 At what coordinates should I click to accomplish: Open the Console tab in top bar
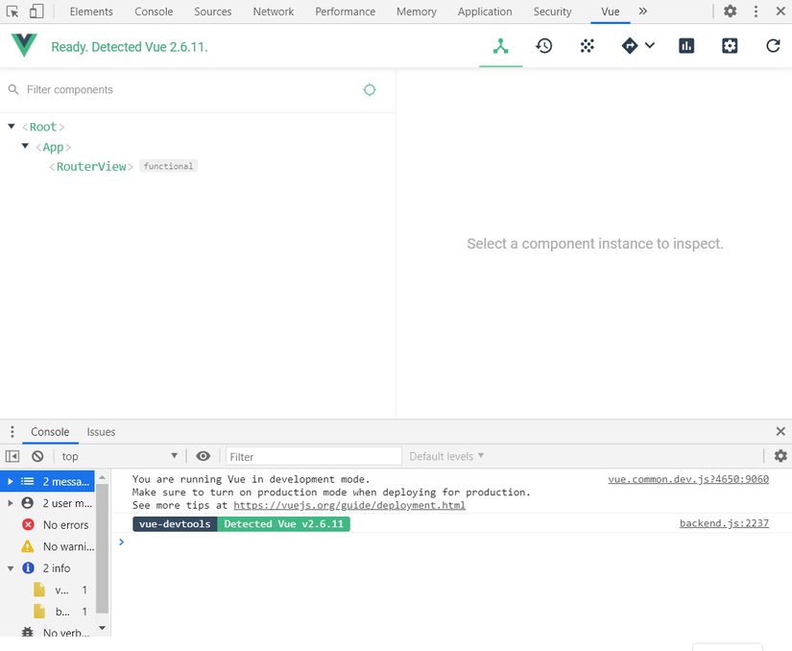(154, 12)
